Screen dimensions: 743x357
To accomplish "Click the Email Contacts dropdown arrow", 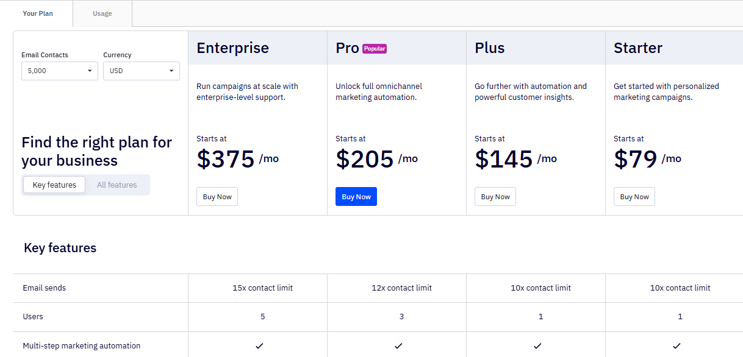I will (x=89, y=71).
